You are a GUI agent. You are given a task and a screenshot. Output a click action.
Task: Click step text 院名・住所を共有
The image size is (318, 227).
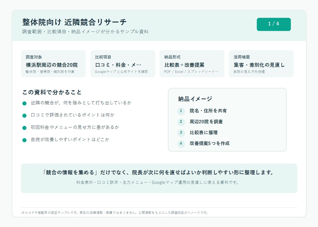208,111
